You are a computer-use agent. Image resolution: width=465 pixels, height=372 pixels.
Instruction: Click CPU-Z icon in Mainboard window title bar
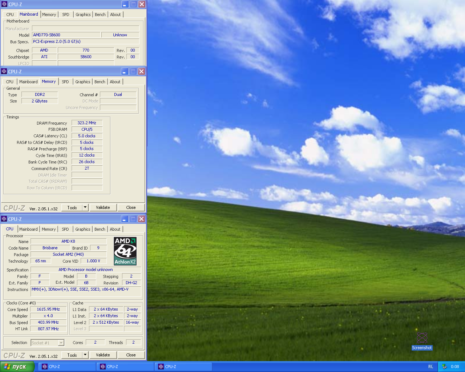4,4
